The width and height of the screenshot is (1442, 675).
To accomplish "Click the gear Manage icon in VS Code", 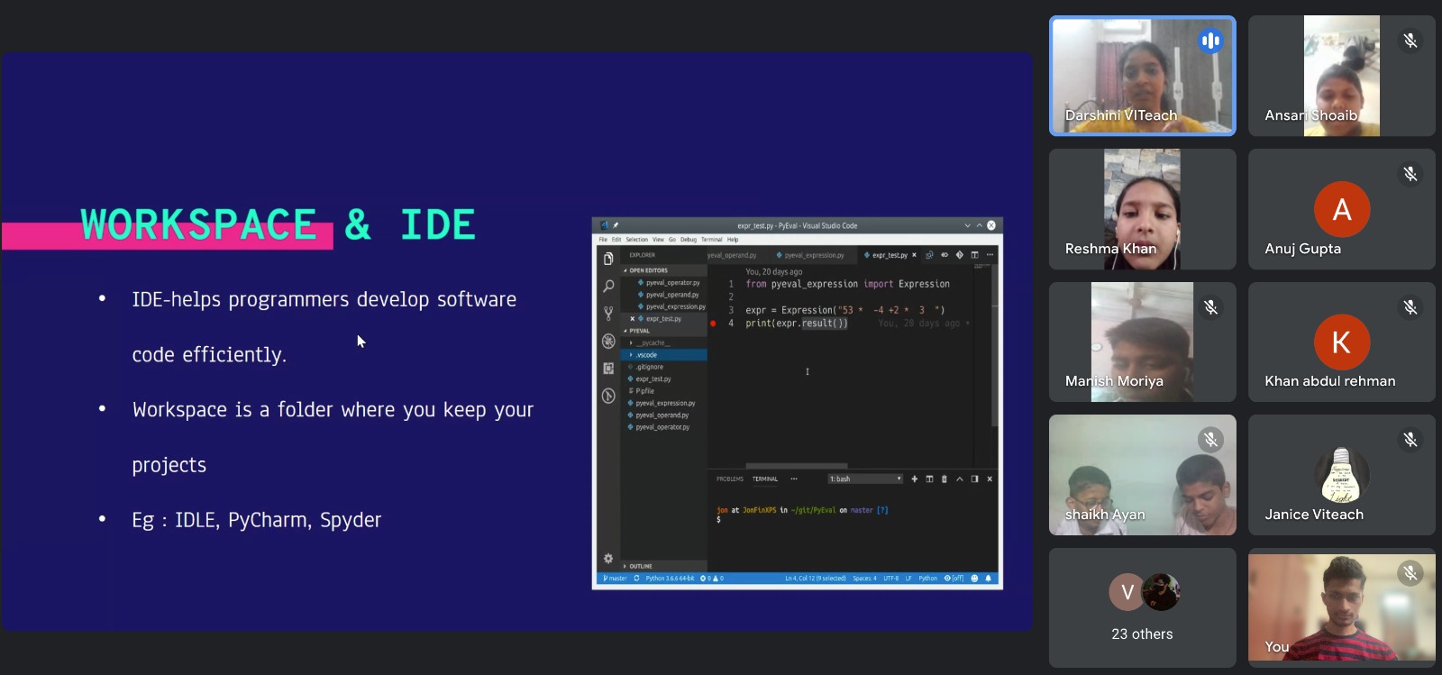I will (x=608, y=559).
